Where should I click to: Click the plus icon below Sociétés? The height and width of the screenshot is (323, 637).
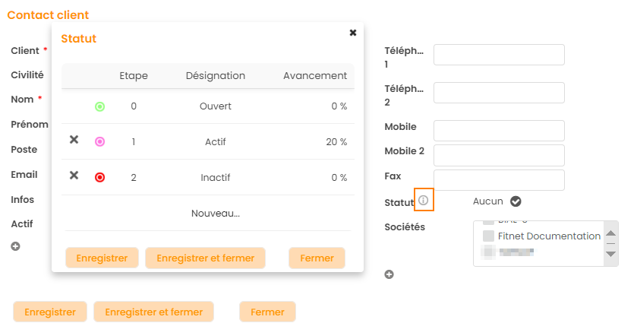(389, 274)
